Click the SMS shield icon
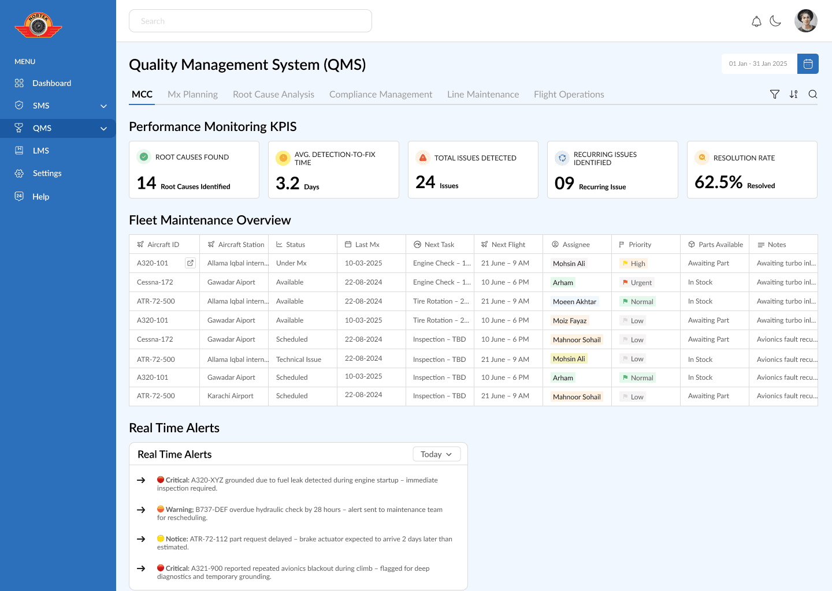 click(x=19, y=105)
